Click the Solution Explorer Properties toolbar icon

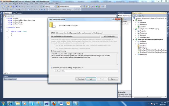click(x=134, y=16)
